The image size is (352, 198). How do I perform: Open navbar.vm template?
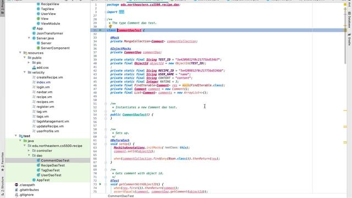pos(45,92)
